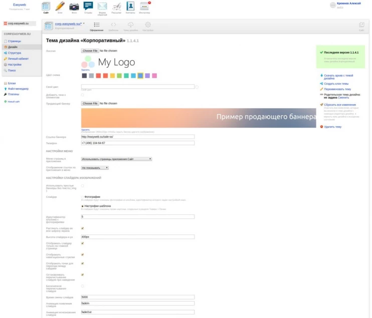
Task: Switch to the Шаблоны tab
Action: point(113,26)
